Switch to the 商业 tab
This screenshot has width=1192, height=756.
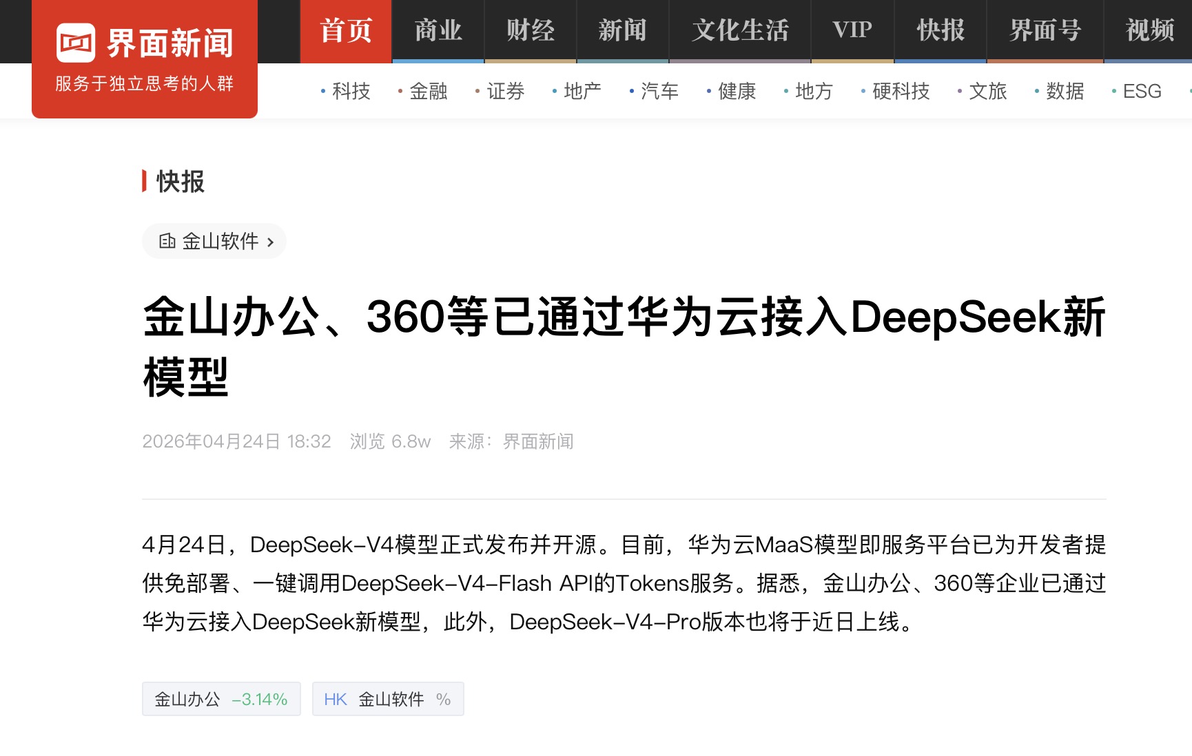click(x=438, y=31)
